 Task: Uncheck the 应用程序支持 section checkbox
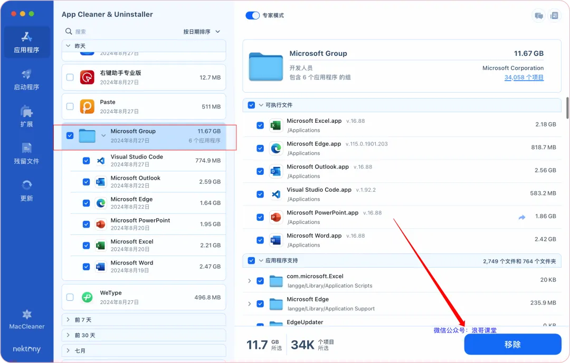251,260
